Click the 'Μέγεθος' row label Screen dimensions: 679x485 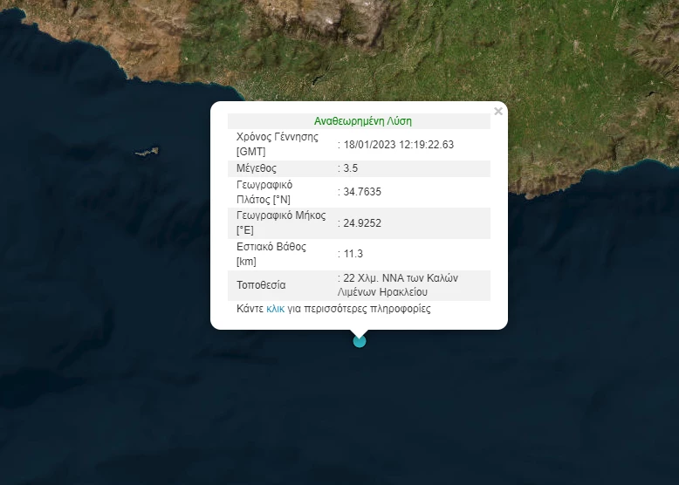point(257,167)
